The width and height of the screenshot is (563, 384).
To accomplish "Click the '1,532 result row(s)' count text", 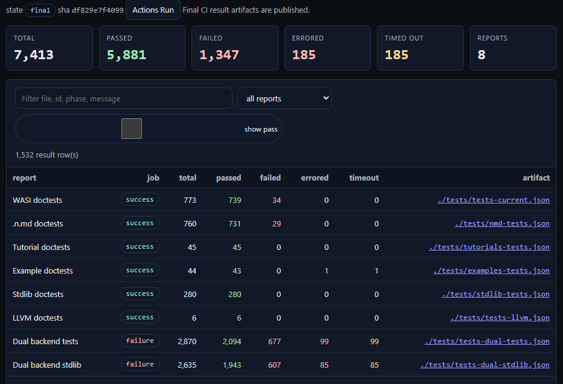I will coord(47,155).
